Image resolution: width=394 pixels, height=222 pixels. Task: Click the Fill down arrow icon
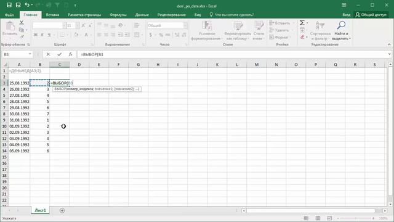tap(302, 30)
